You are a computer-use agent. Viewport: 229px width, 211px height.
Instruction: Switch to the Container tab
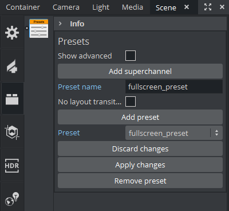23,7
